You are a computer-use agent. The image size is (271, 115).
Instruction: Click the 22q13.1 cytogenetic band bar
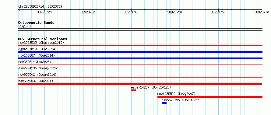point(140,30)
